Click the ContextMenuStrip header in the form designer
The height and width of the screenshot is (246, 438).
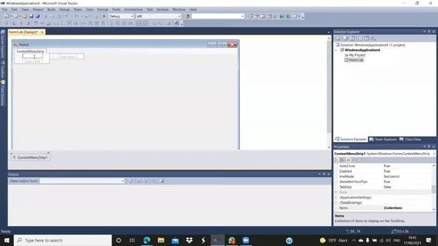click(30, 51)
